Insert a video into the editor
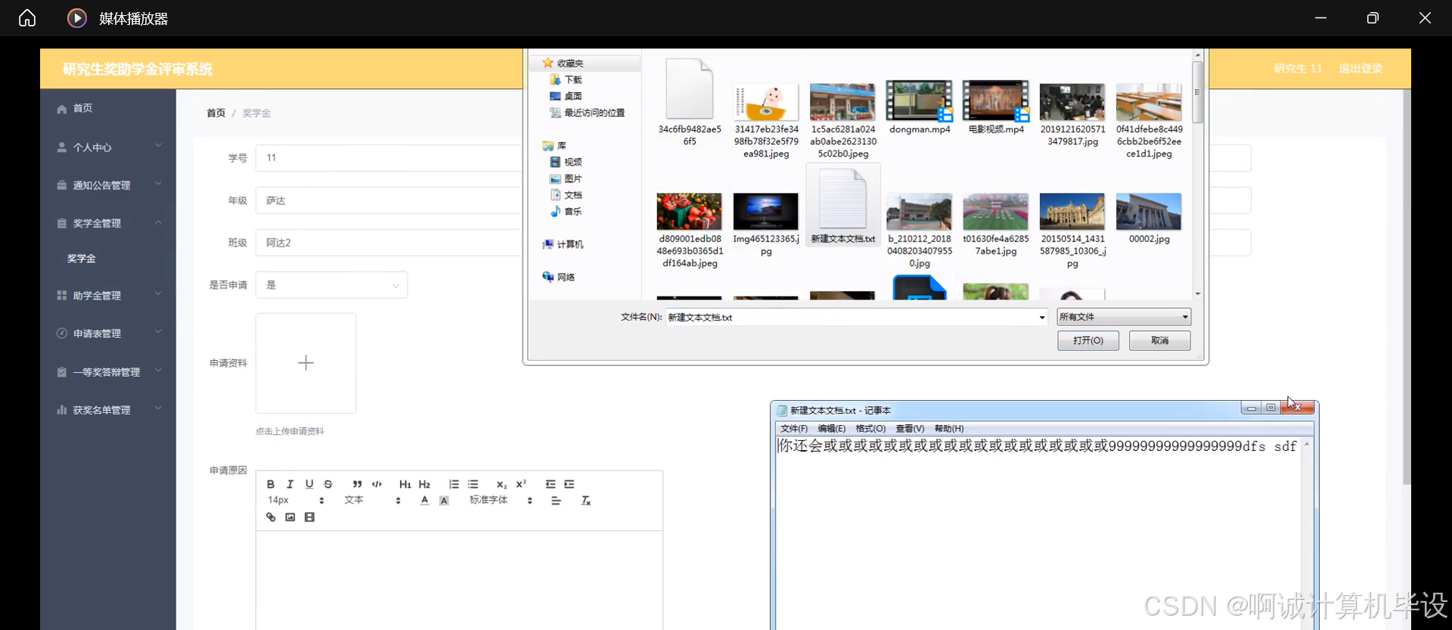1452x630 pixels. pos(309,517)
